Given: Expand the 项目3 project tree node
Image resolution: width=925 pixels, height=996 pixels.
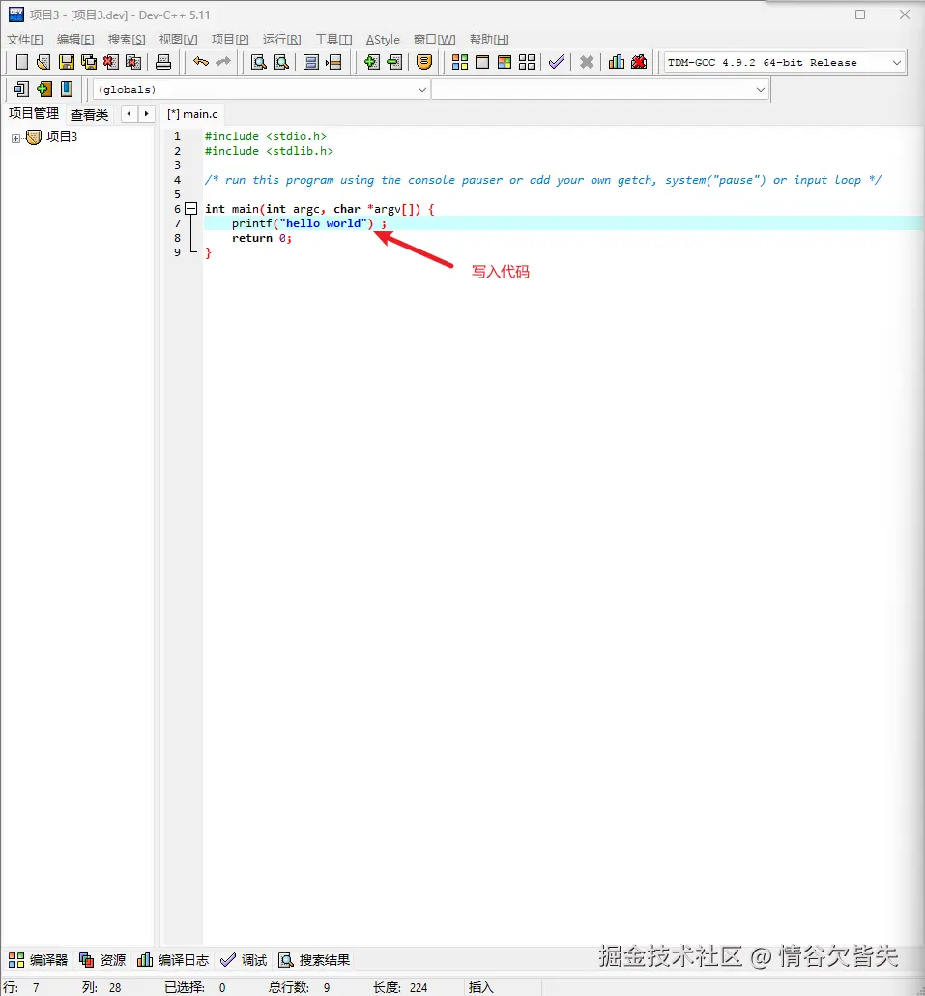Looking at the screenshot, I should click(x=15, y=138).
